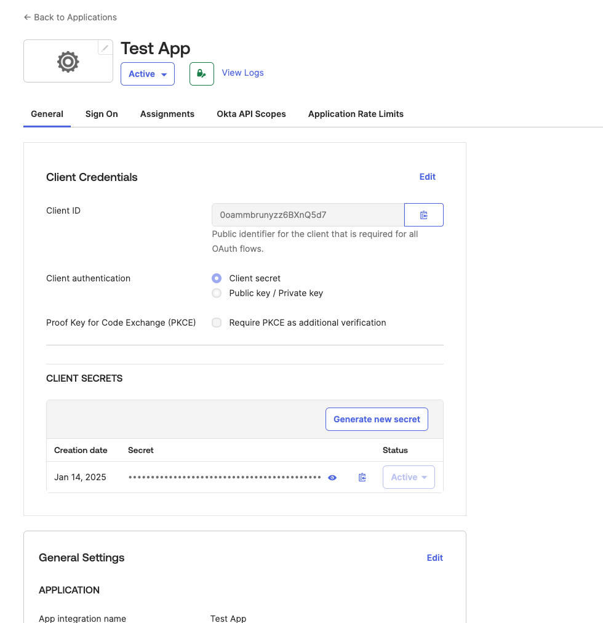Open the Okta API Scopes tab

coord(251,114)
